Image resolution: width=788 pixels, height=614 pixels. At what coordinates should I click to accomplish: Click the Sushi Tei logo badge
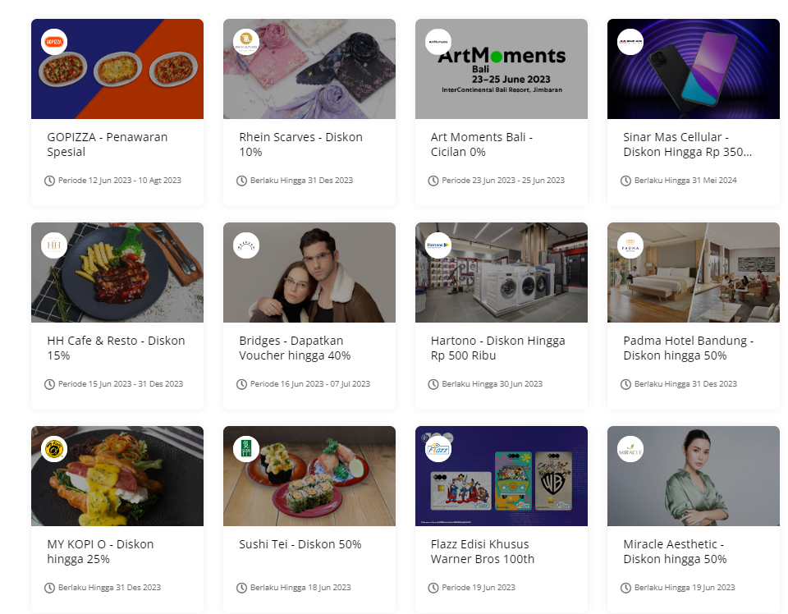pos(246,449)
